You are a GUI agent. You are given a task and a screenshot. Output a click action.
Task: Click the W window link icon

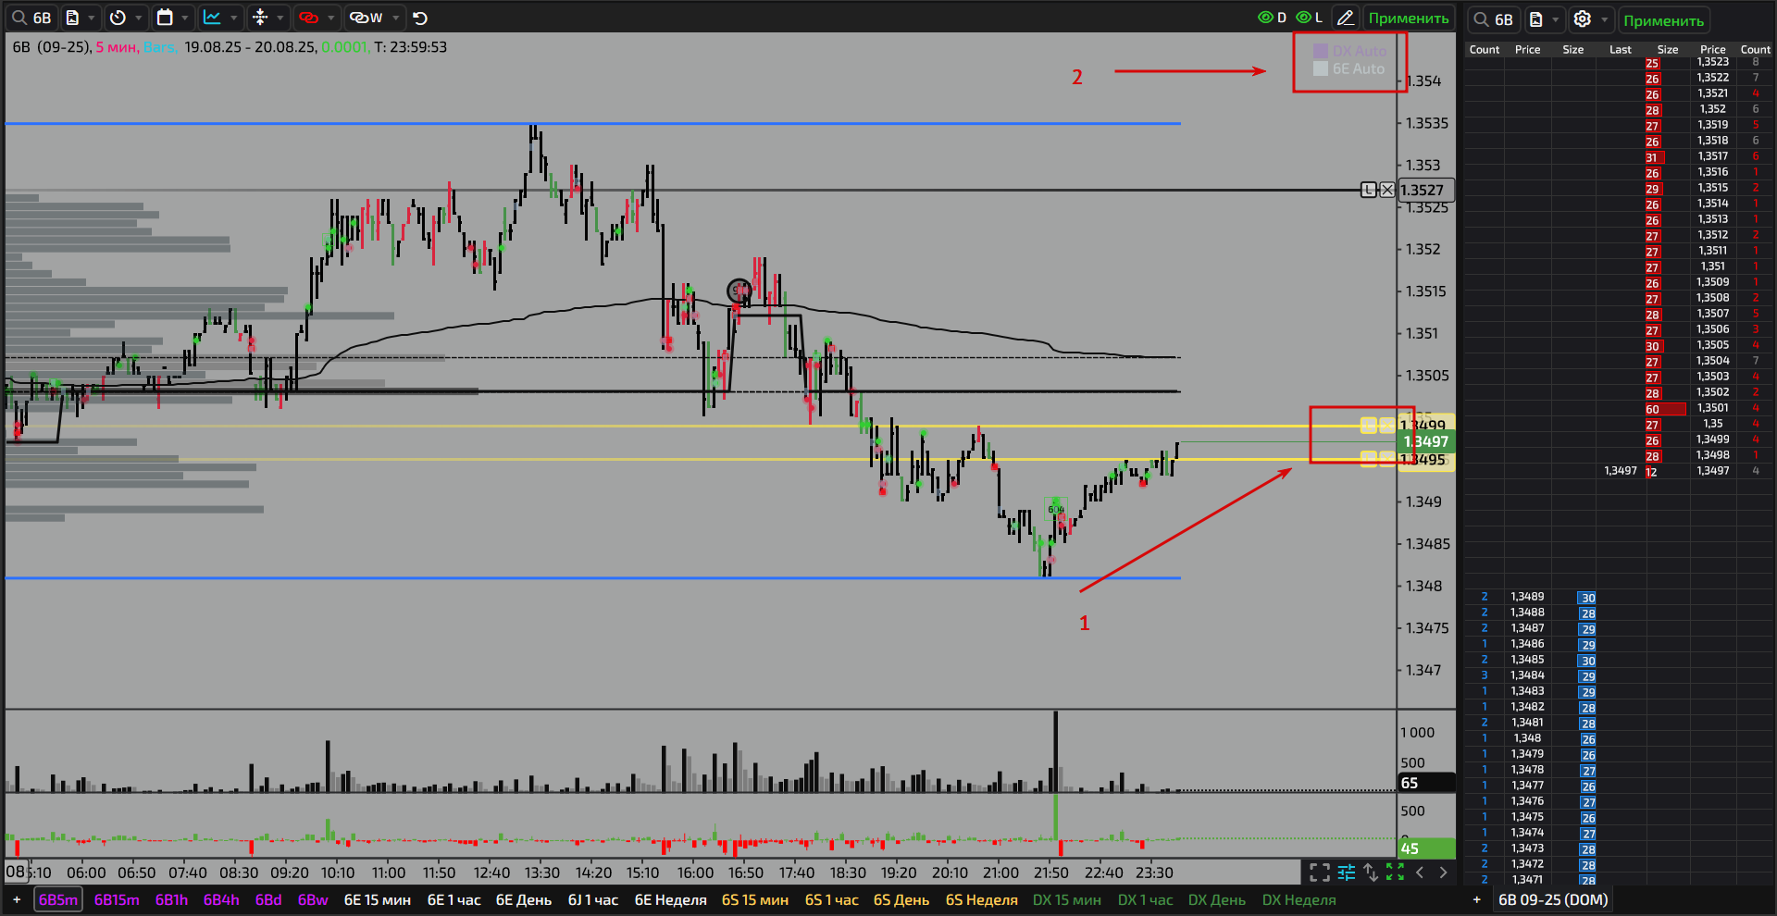(x=367, y=18)
